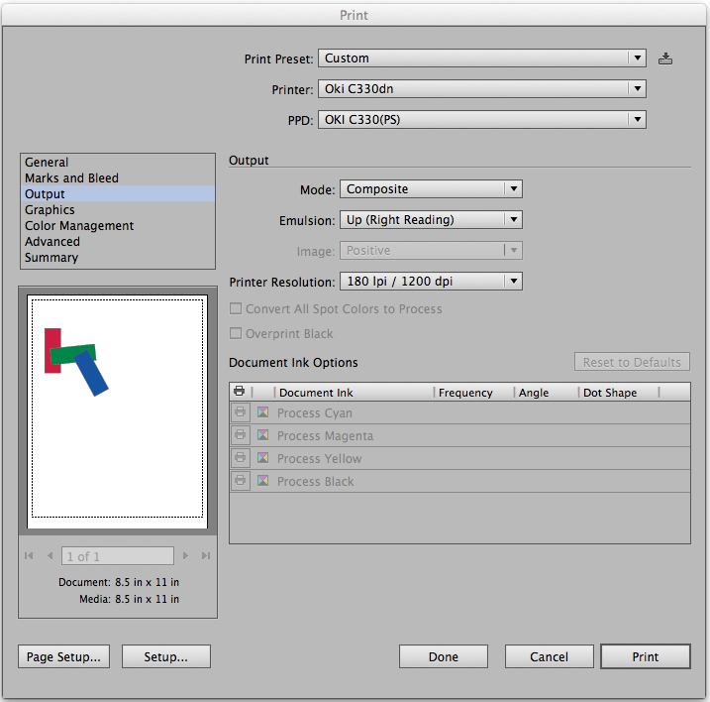The width and height of the screenshot is (710, 702).
Task: Click printer icon in ink table header
Action: pyautogui.click(x=239, y=391)
